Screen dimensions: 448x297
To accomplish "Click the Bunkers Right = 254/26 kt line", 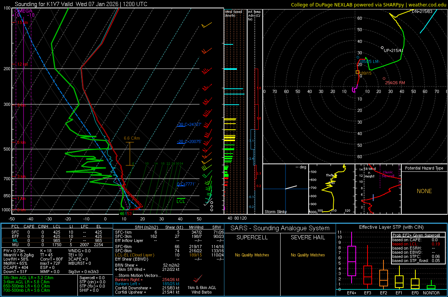I will click(x=147, y=280).
